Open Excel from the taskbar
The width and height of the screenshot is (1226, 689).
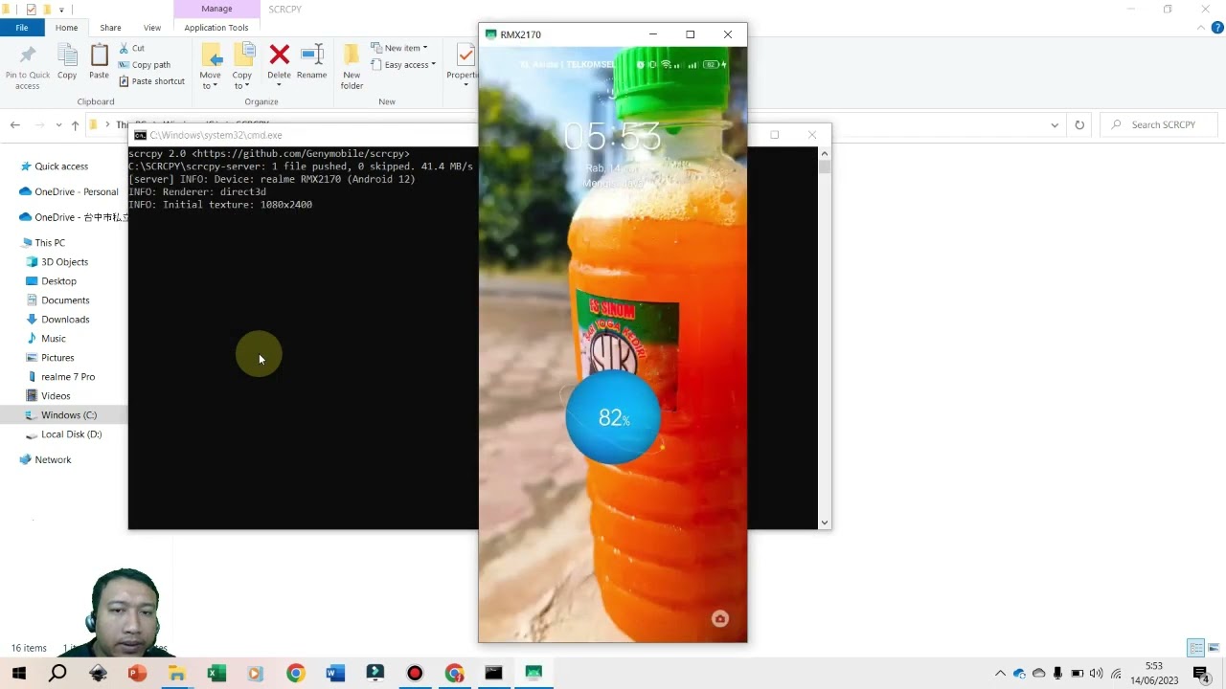pyautogui.click(x=216, y=673)
